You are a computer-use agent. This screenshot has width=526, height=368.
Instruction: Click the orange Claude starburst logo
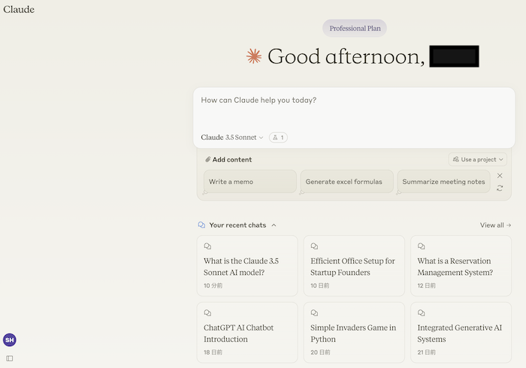254,56
